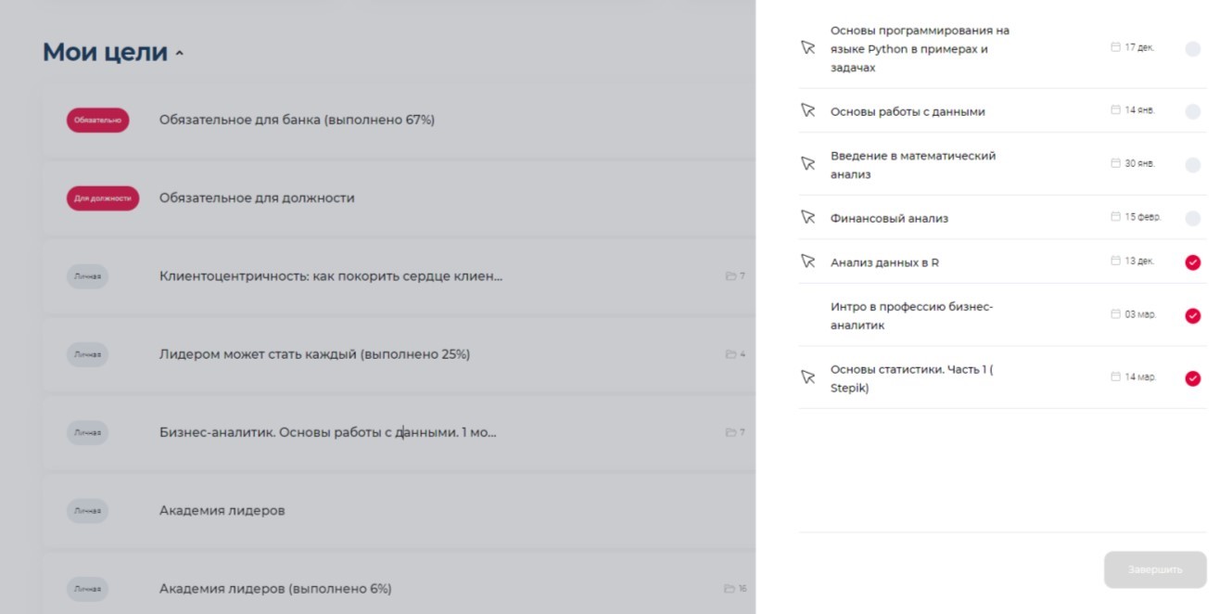Click cursor icon next to Основы статистики
This screenshot has width=1232, height=614.
pyautogui.click(x=807, y=377)
